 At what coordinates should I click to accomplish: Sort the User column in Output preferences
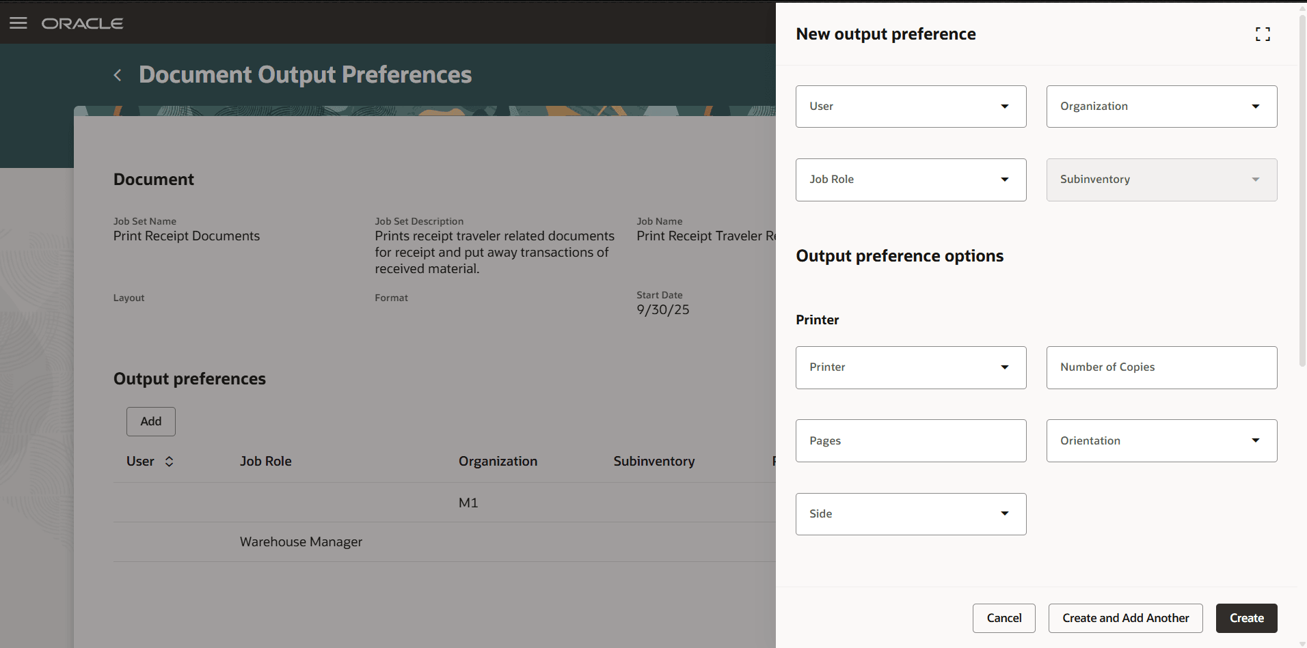[x=169, y=461]
